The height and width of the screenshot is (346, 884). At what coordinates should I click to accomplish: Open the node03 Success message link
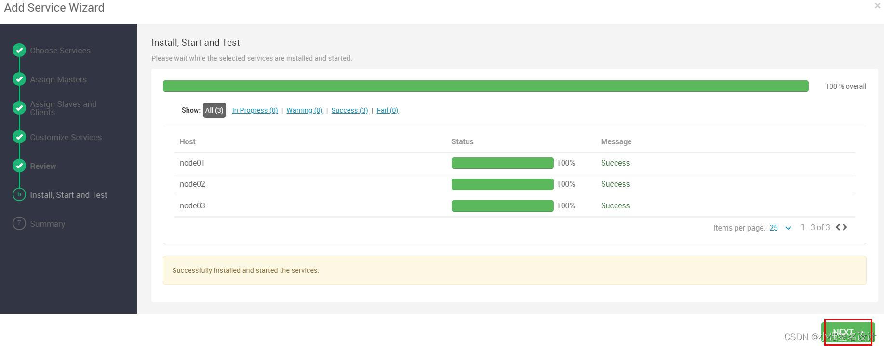click(615, 205)
